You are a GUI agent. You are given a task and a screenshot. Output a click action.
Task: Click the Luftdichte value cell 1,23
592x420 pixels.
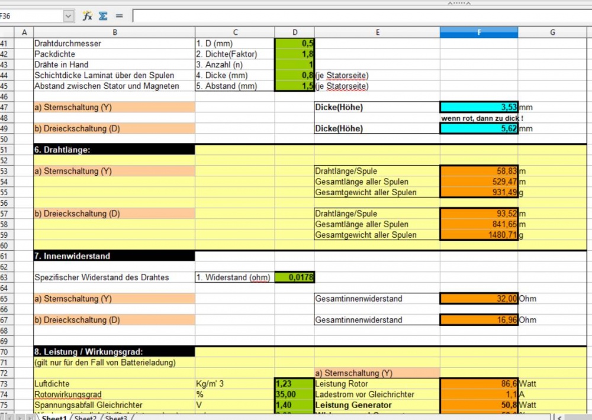[x=295, y=384]
